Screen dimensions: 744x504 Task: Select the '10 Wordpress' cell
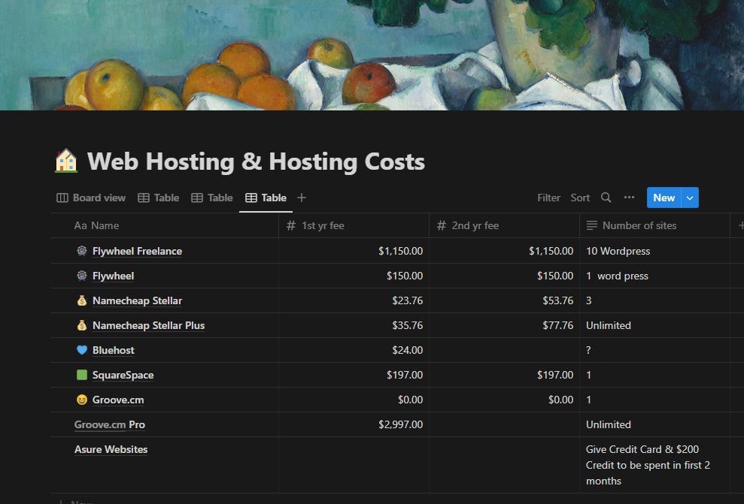pyautogui.click(x=654, y=251)
